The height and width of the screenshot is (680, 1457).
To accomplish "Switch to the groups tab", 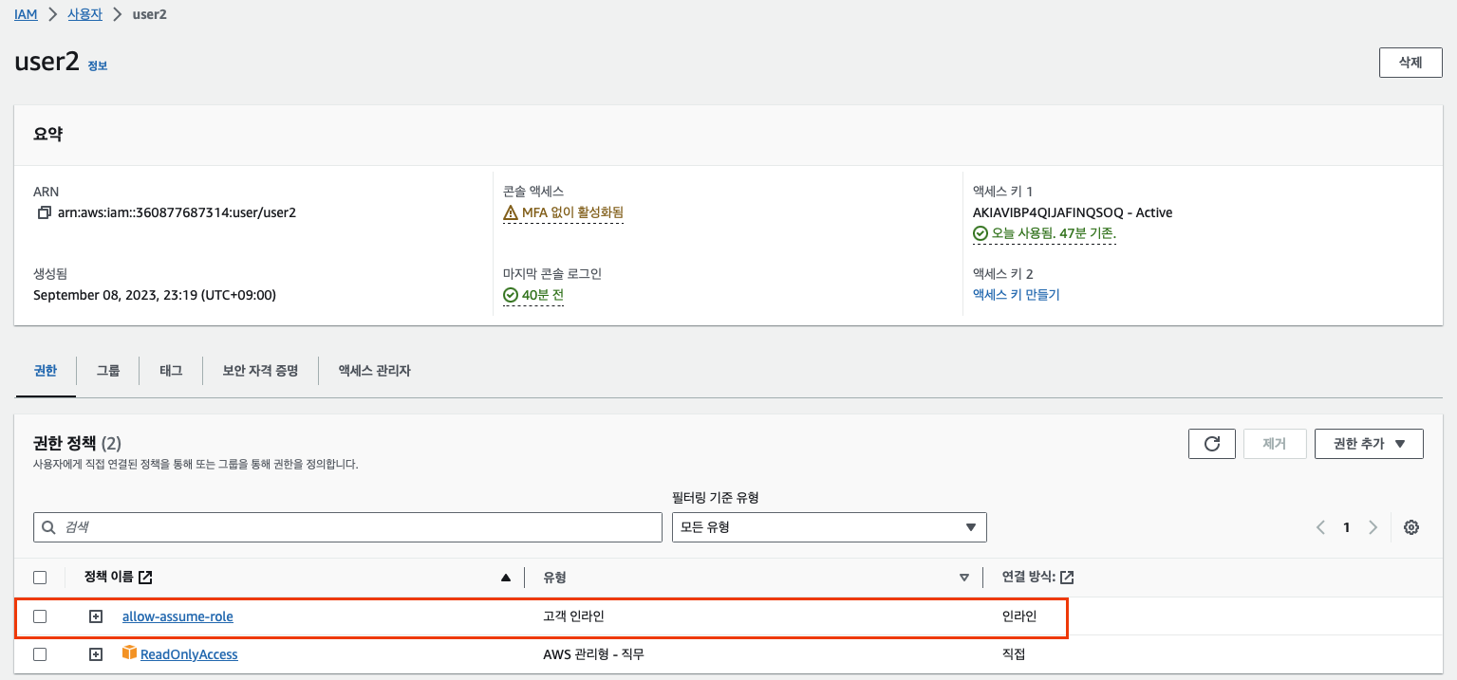I will (x=108, y=371).
